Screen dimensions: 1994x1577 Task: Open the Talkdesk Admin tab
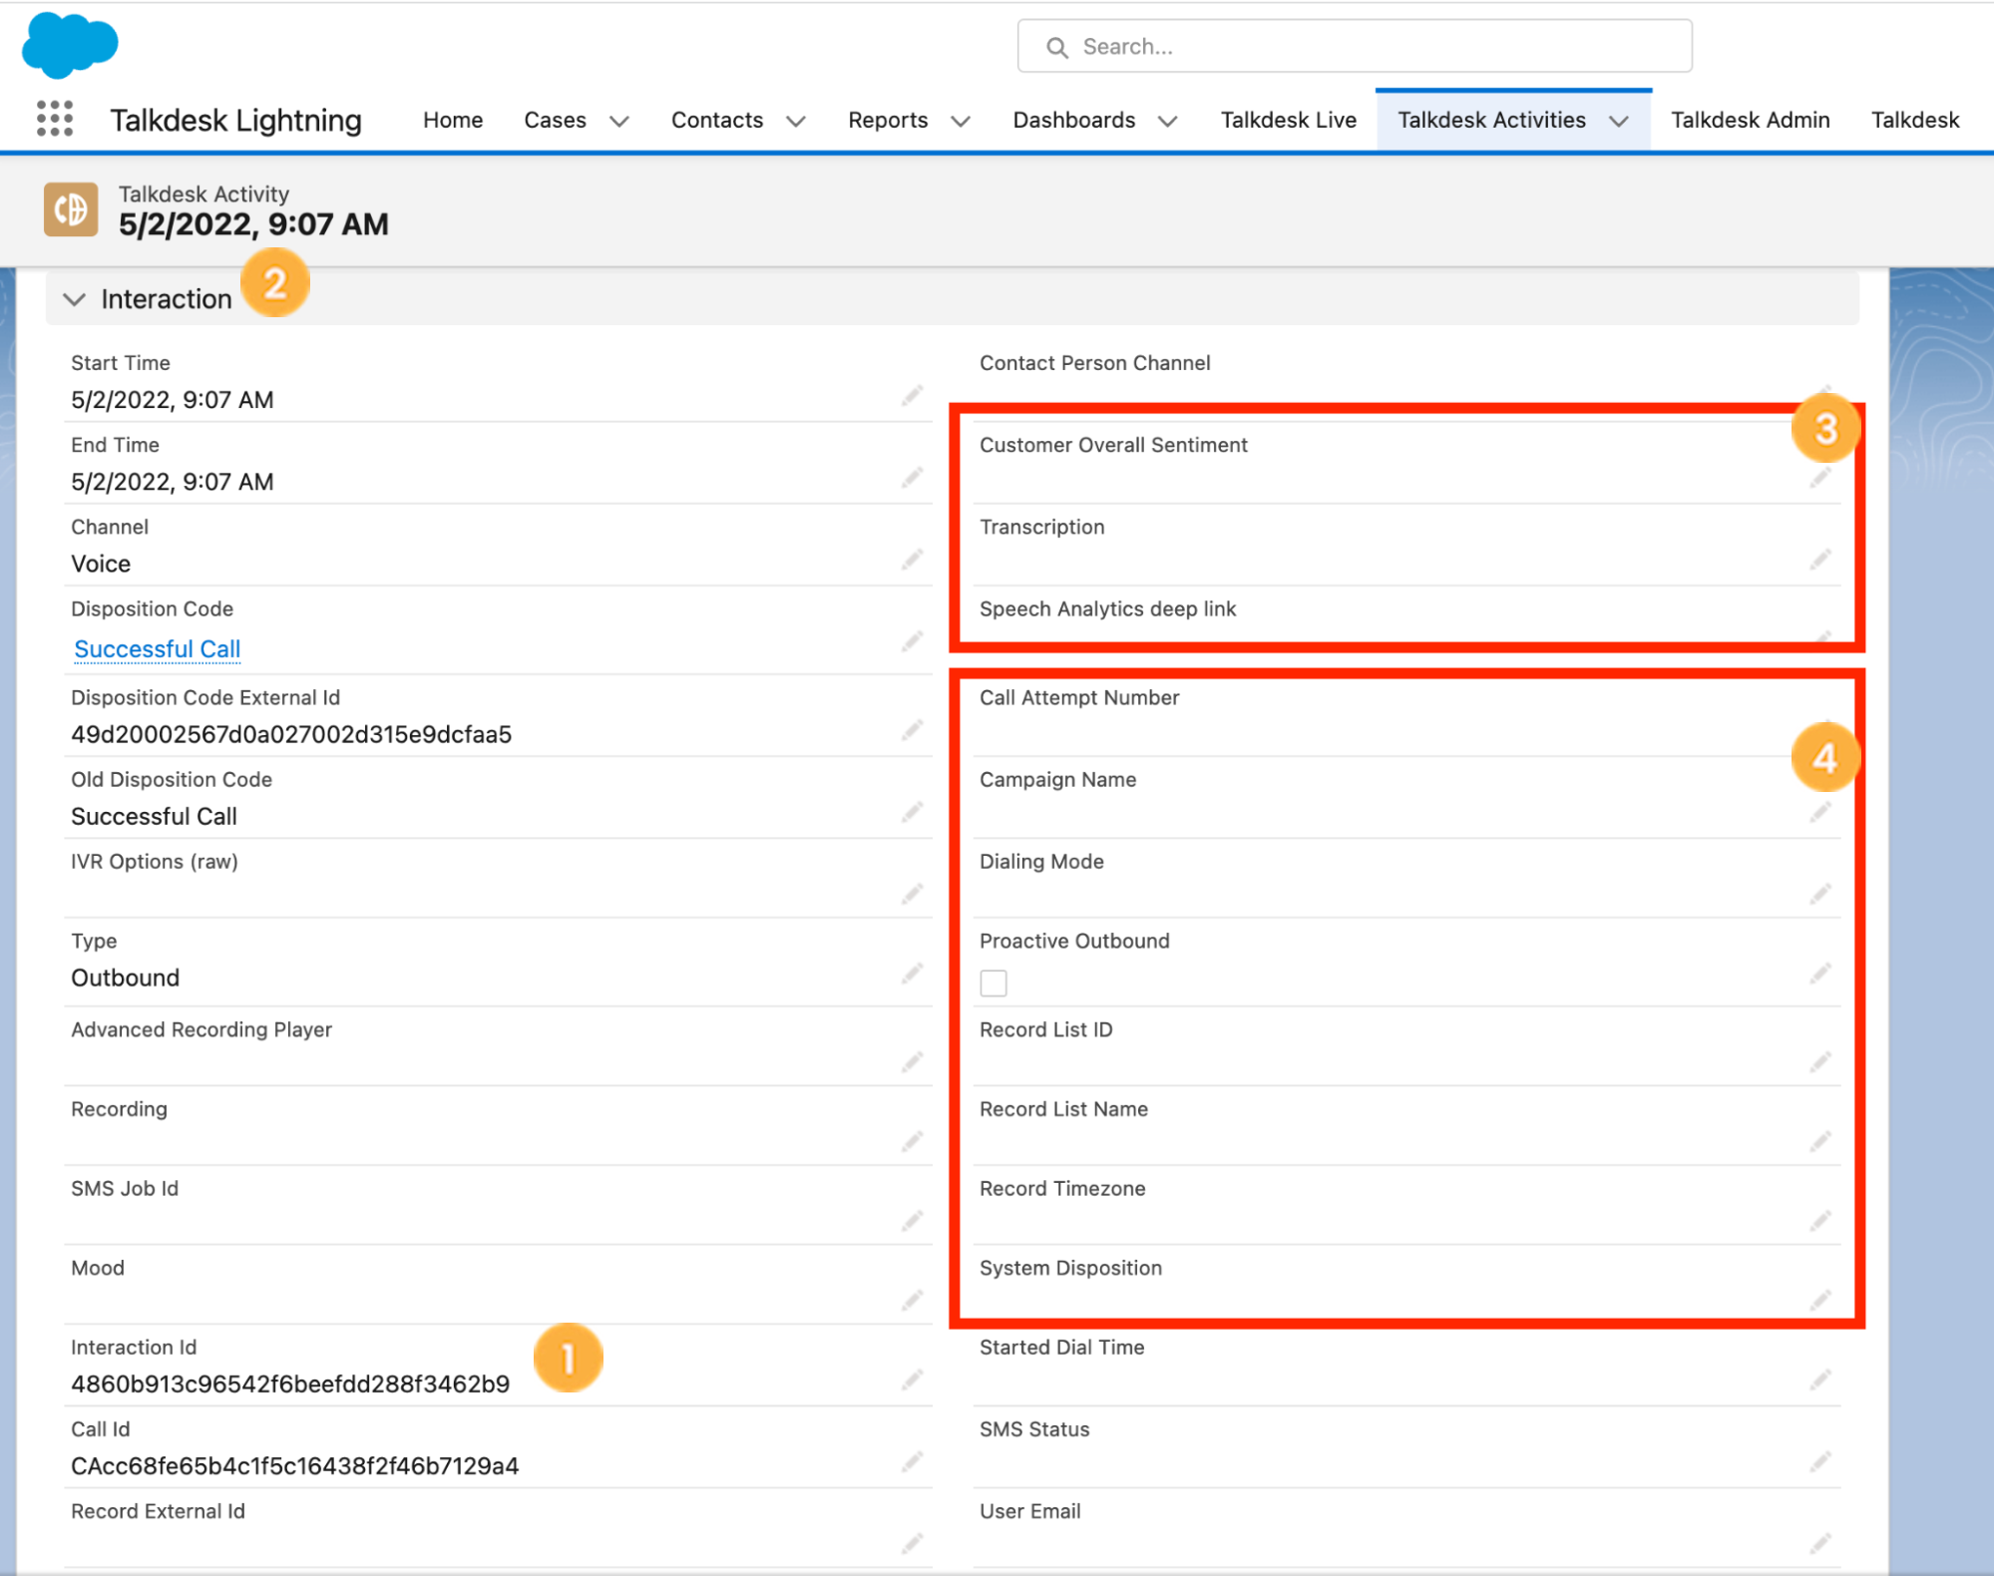tap(1750, 120)
